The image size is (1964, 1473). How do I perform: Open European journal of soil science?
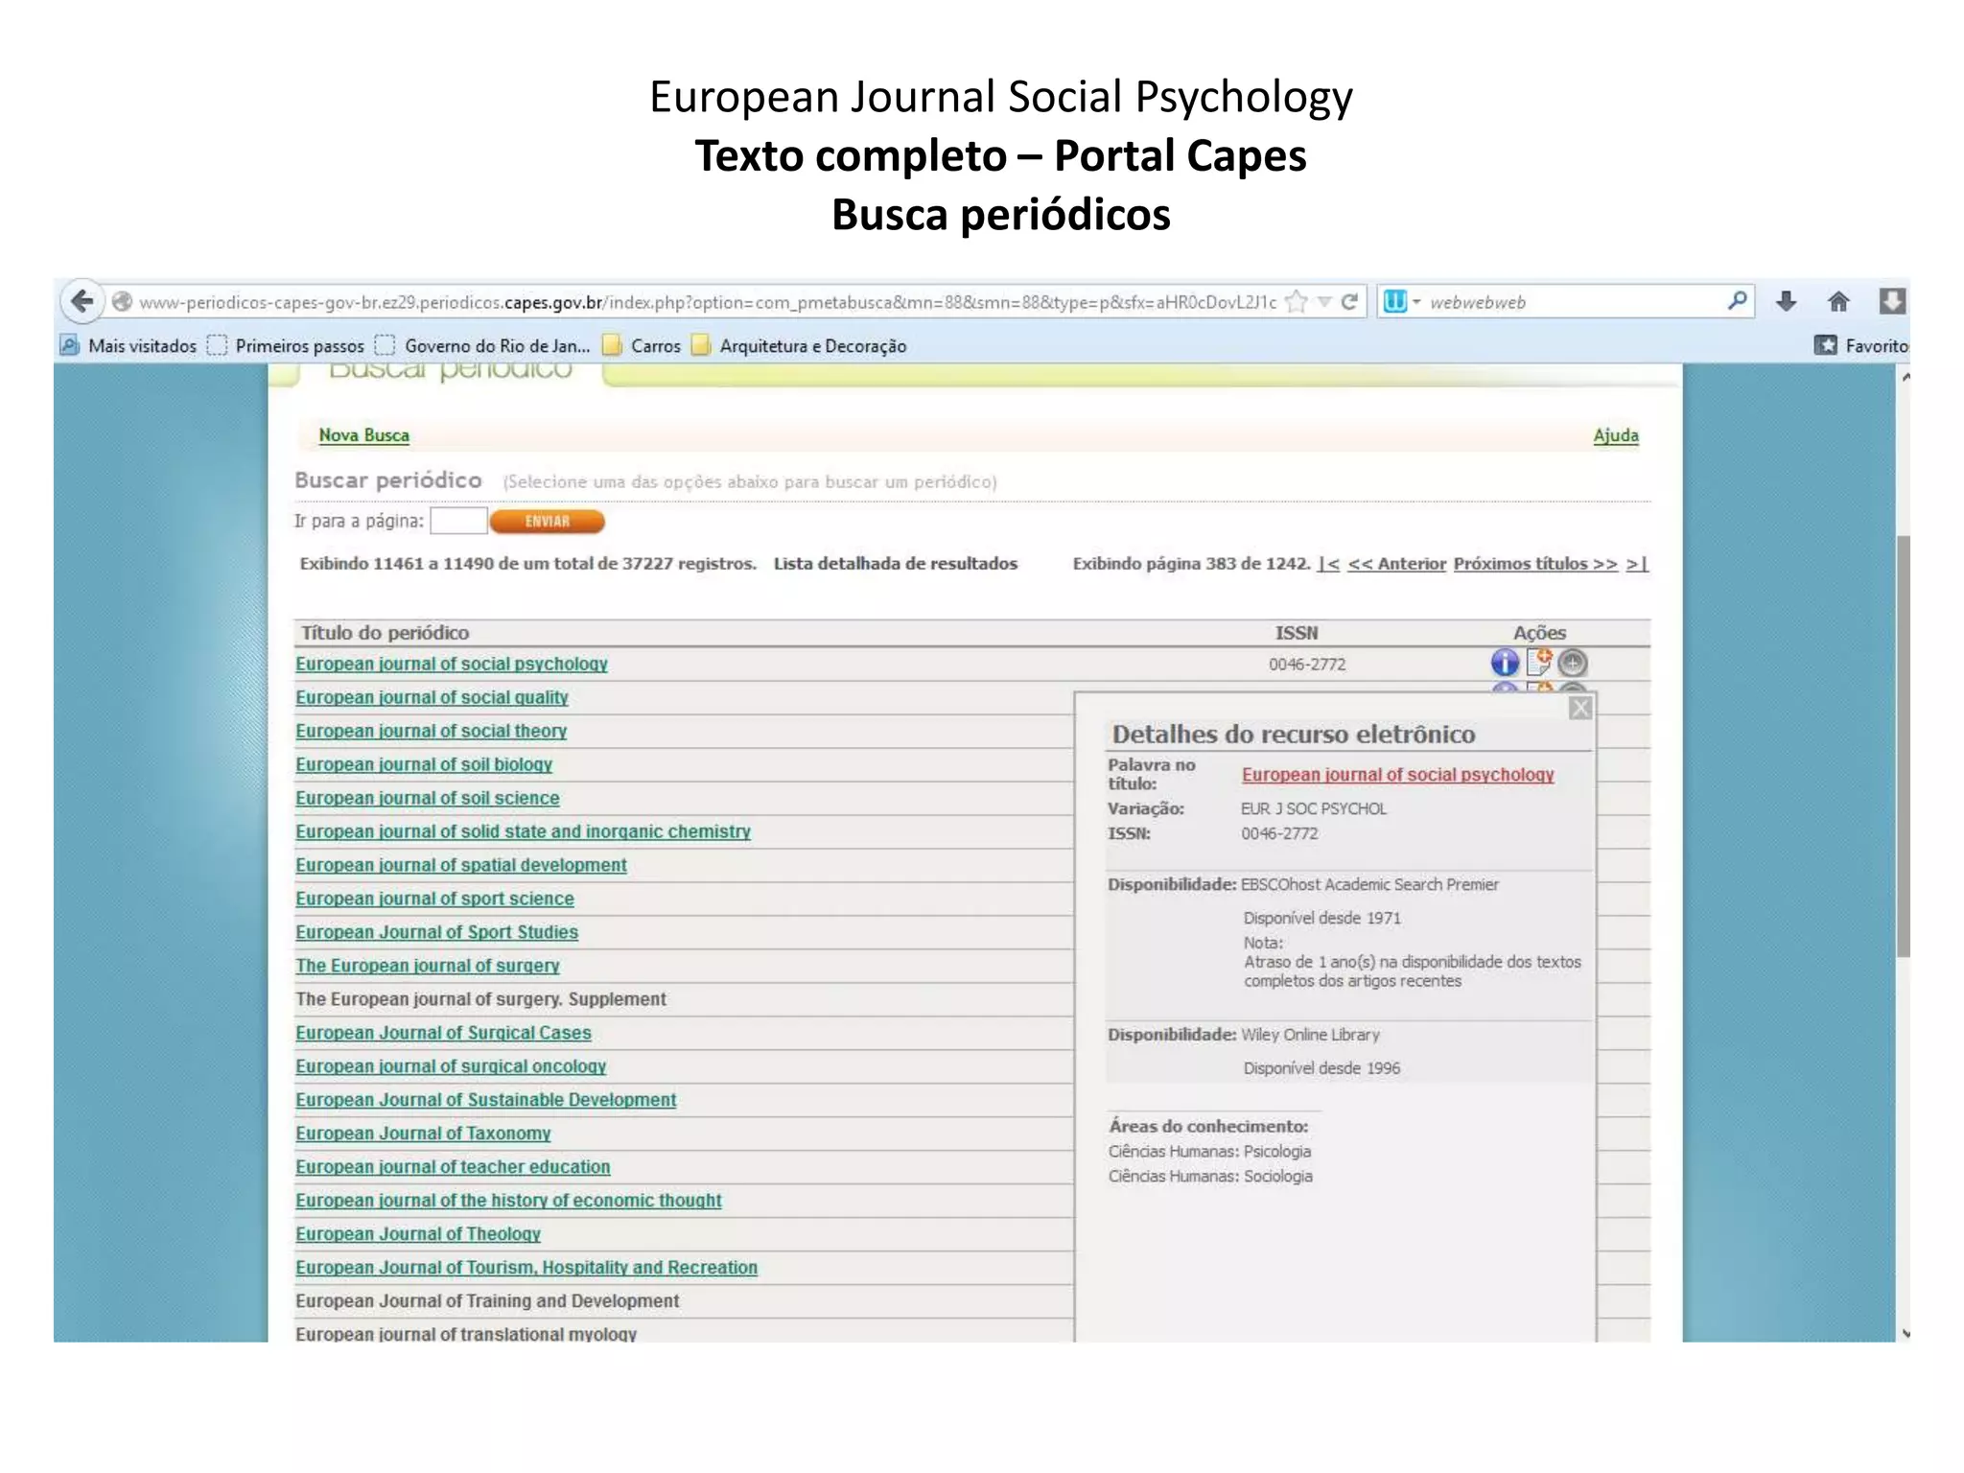(x=427, y=799)
